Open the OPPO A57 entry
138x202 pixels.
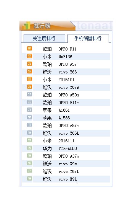click(x=67, y=64)
